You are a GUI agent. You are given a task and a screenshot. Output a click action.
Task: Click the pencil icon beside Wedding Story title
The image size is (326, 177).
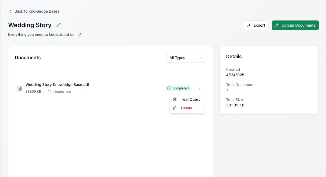tap(59, 25)
